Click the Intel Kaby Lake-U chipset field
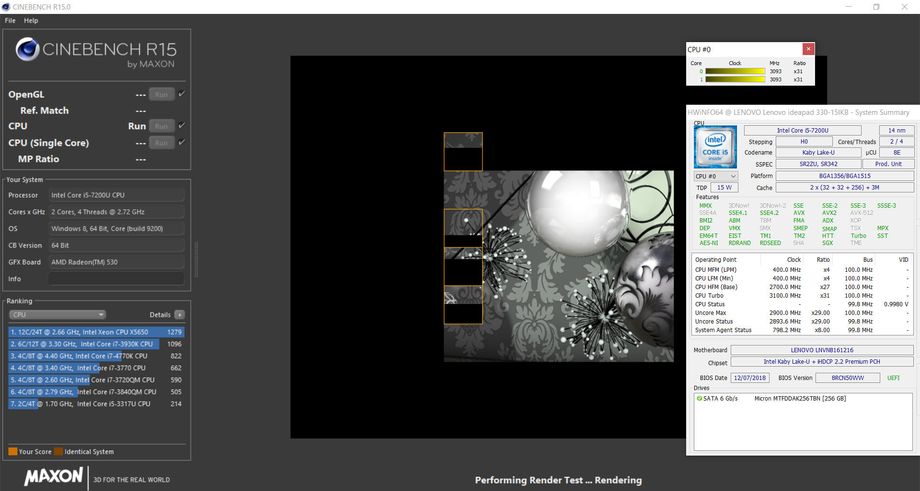The width and height of the screenshot is (920, 491). click(822, 361)
